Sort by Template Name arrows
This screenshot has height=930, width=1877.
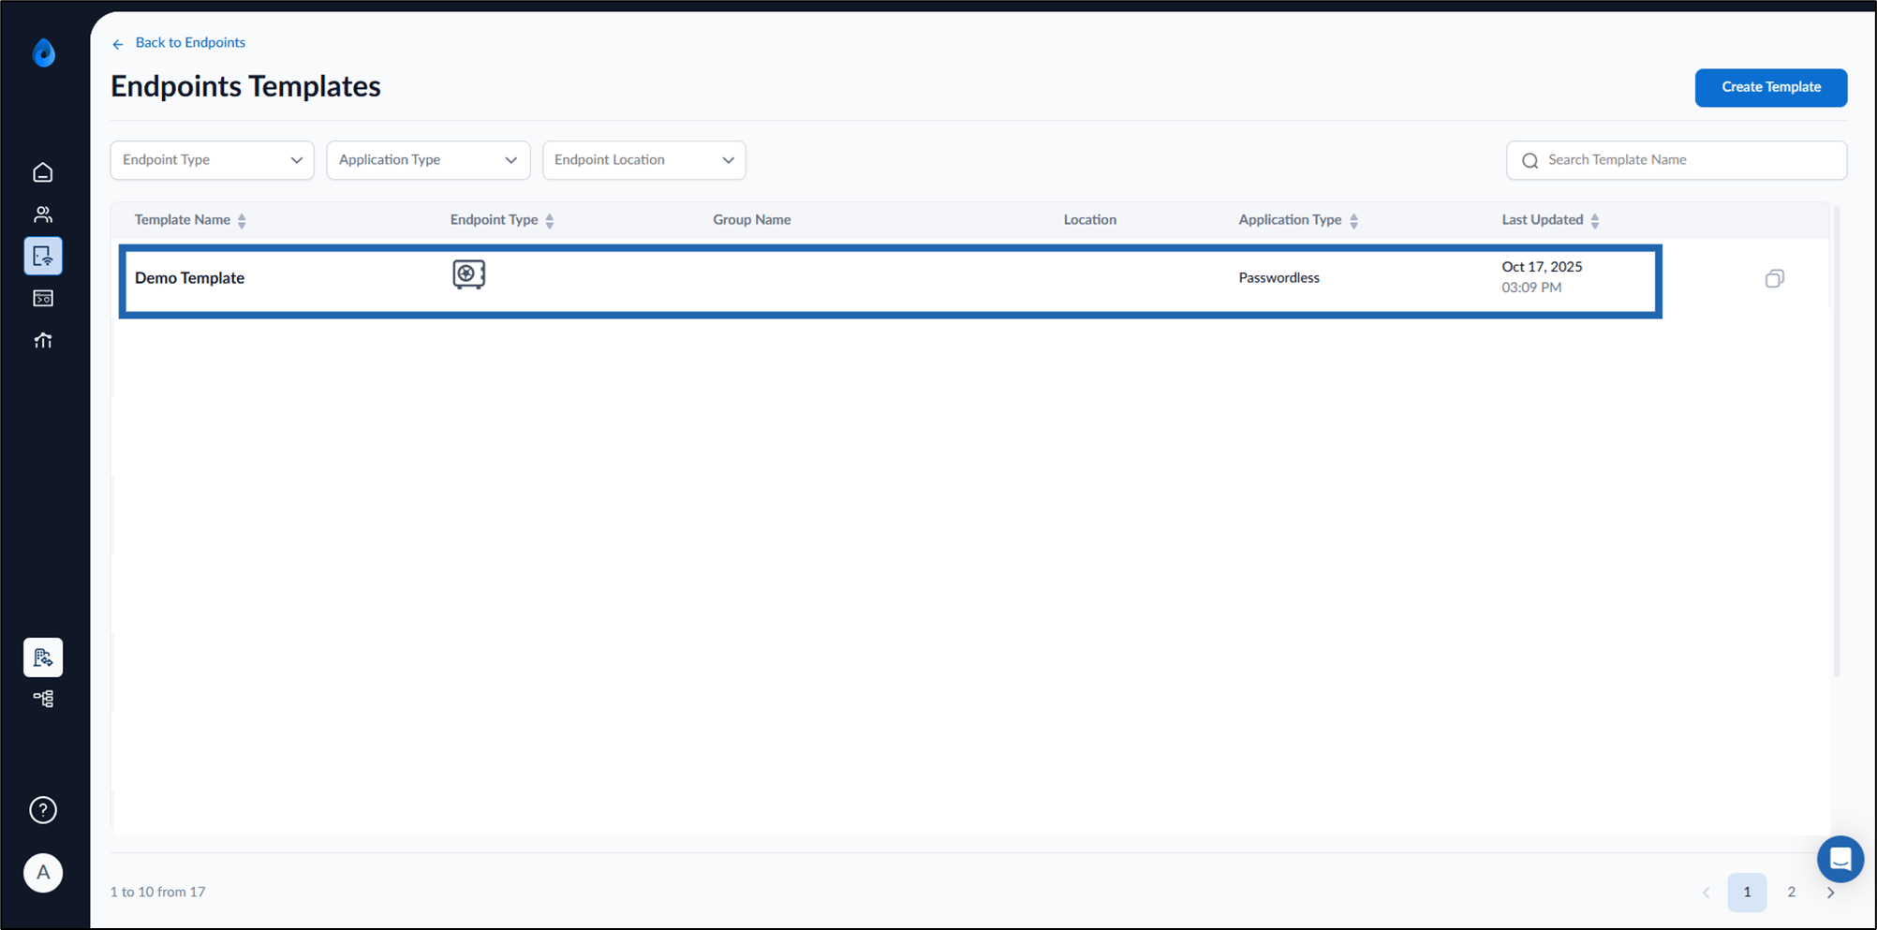[x=242, y=221]
